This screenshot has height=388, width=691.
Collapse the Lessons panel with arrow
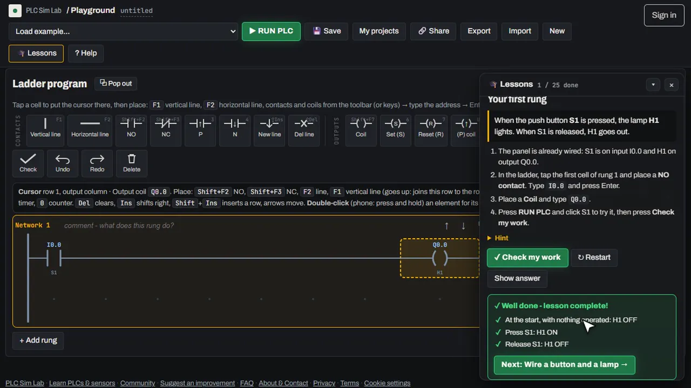point(653,85)
